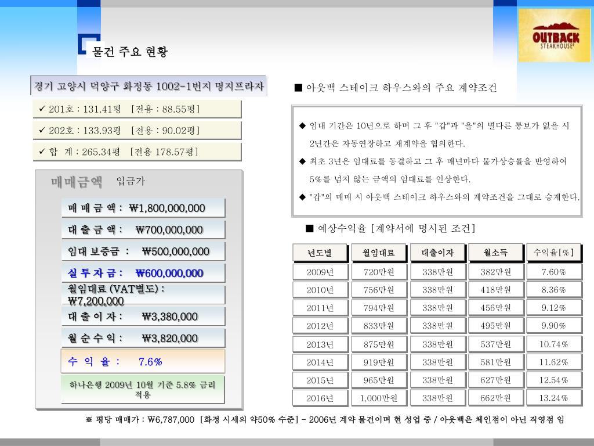Select the '10.74%' yield cell
The height and width of the screenshot is (446, 594).
(x=554, y=344)
